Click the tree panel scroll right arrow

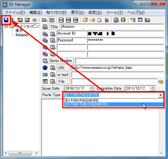click(x=37, y=153)
